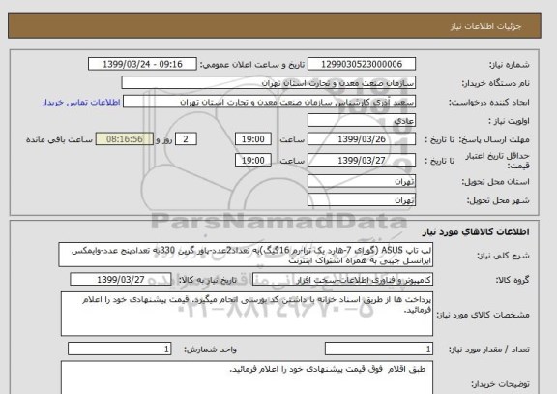The height and width of the screenshot is (394, 557).
Task: Click the request creator field سعید آذری
Action: pyautogui.click(x=269, y=102)
